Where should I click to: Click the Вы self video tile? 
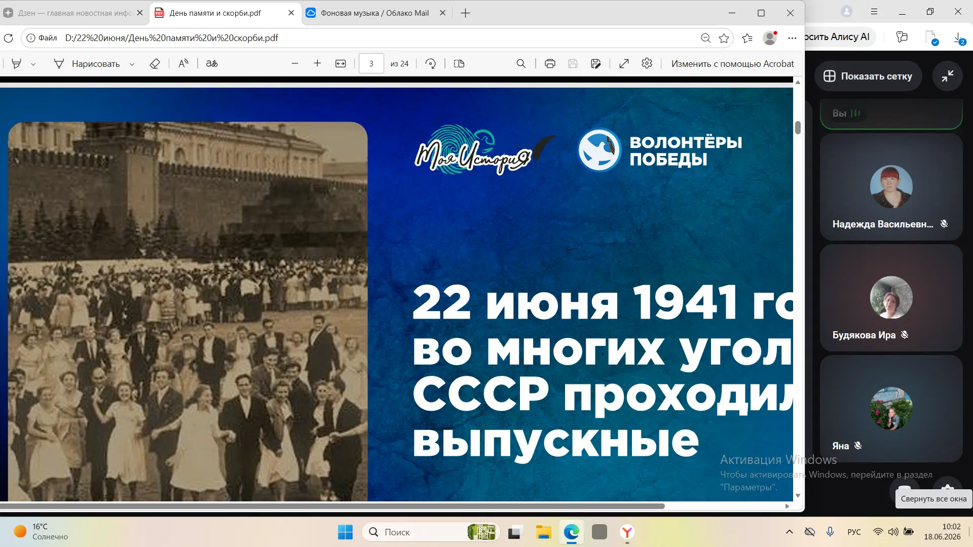(891, 113)
